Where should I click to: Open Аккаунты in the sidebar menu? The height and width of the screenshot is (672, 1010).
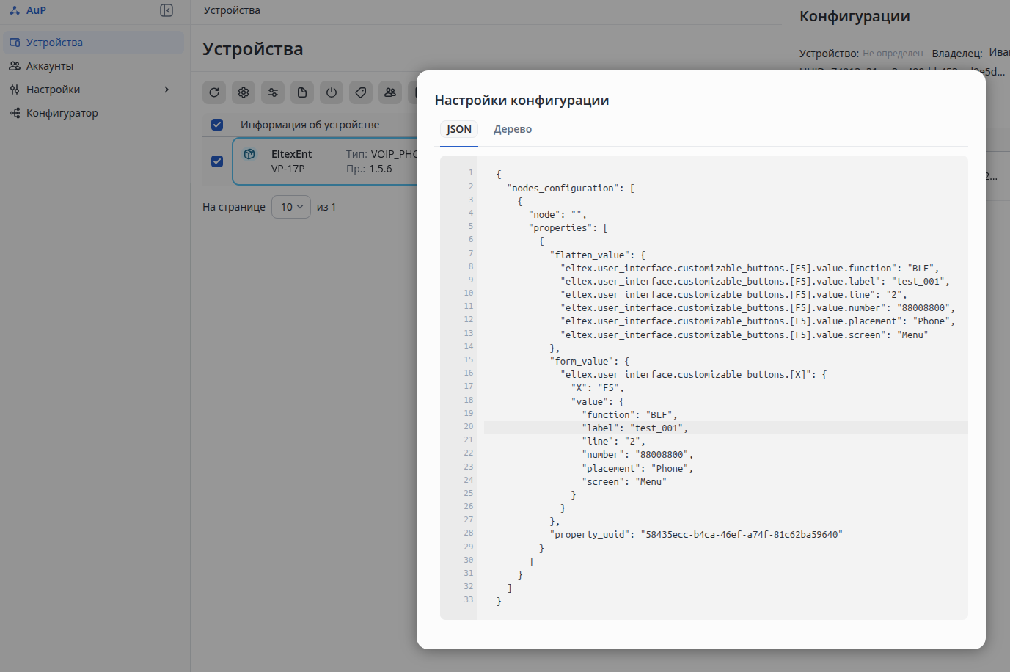pyautogui.click(x=94, y=66)
